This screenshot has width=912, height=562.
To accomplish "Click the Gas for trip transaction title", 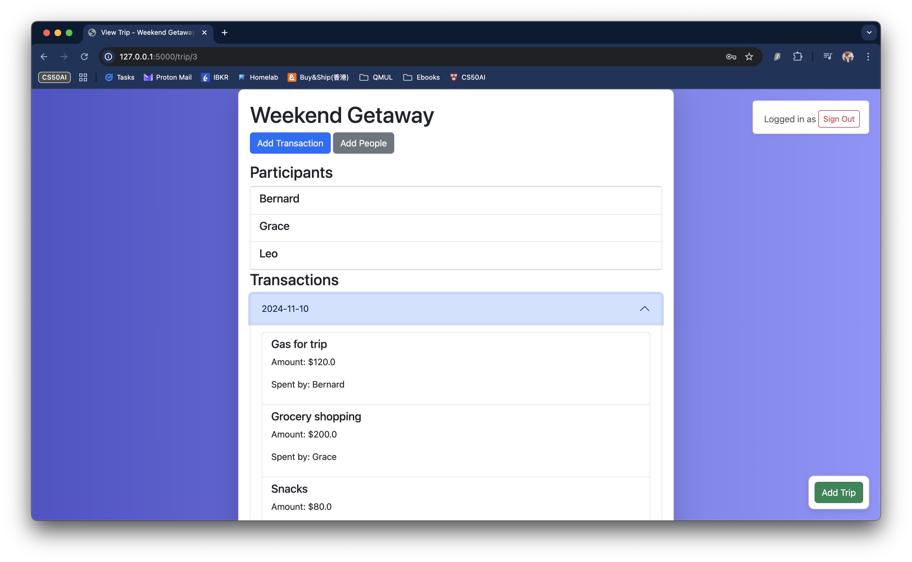I will [x=299, y=344].
